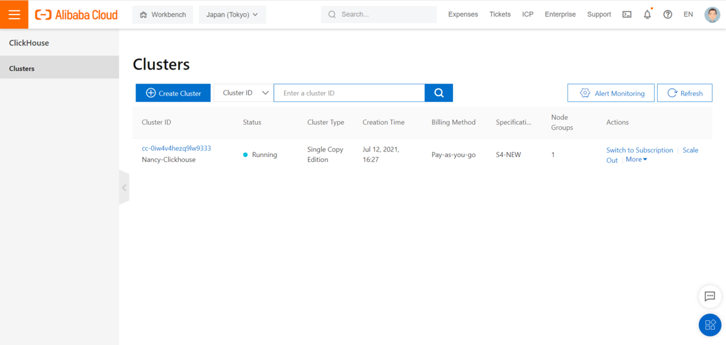Click the Billing Method column header
The width and height of the screenshot is (726, 345).
click(454, 122)
